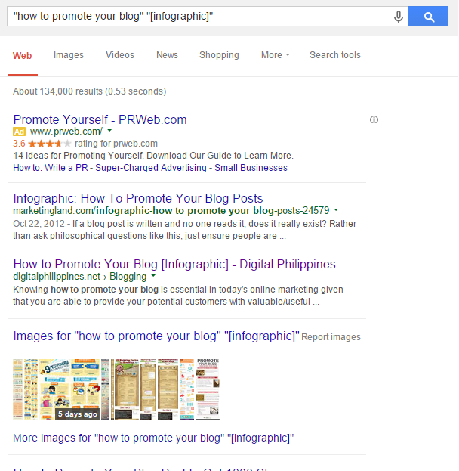Open the Shopping tab
This screenshot has width=459, height=471.
tap(219, 55)
